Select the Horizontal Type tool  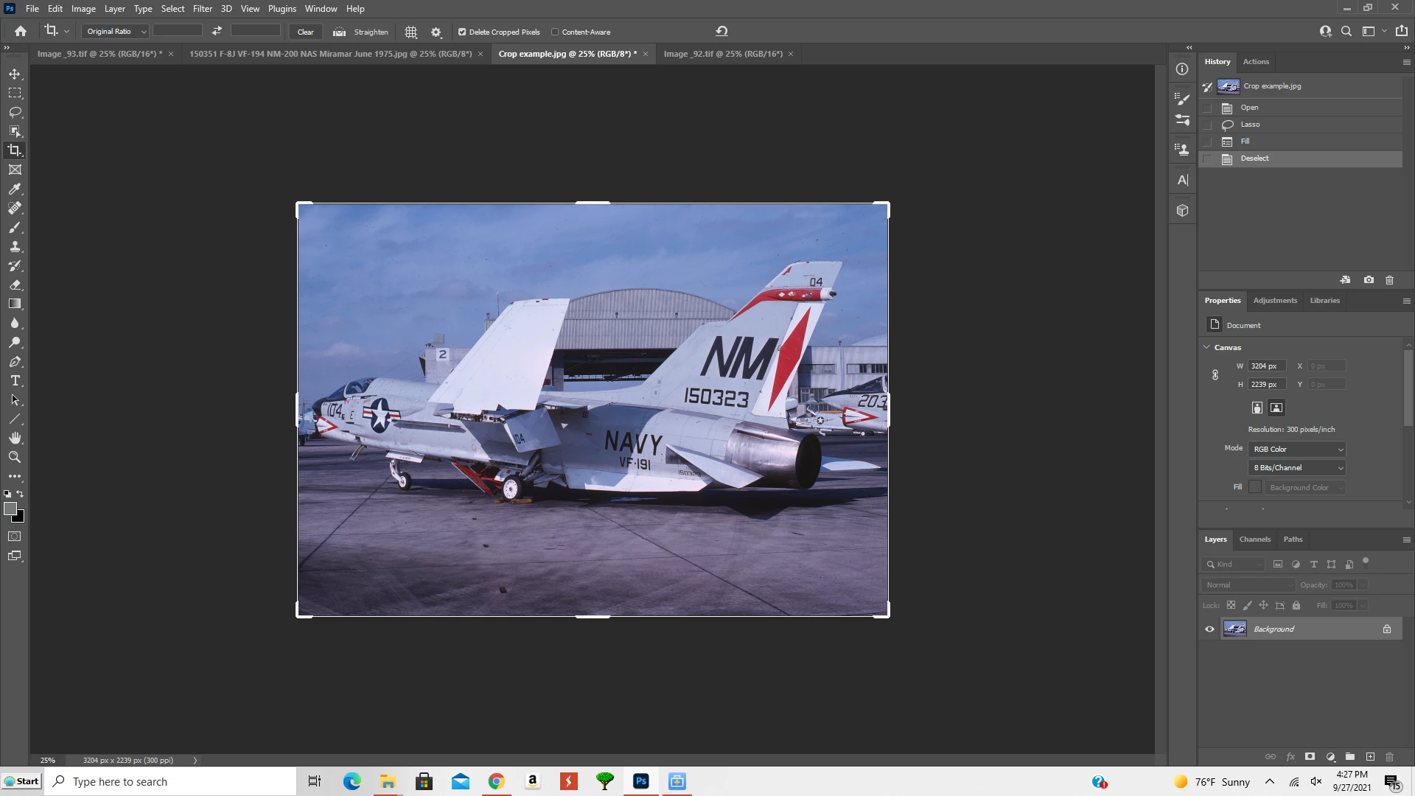point(15,380)
